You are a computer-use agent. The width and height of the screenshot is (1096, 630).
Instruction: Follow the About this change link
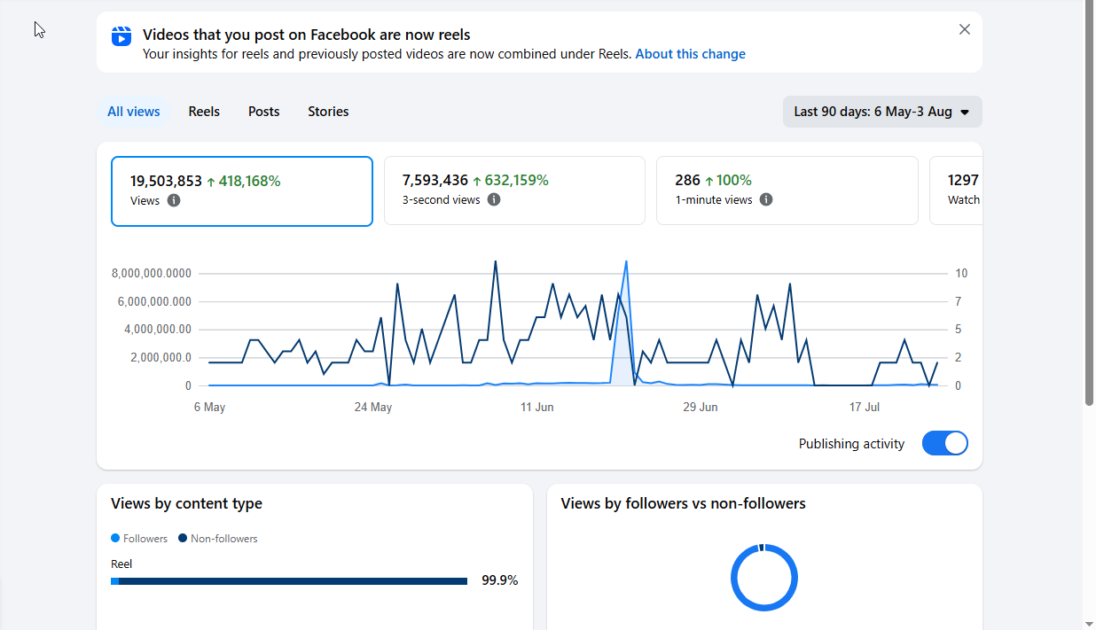[690, 54]
